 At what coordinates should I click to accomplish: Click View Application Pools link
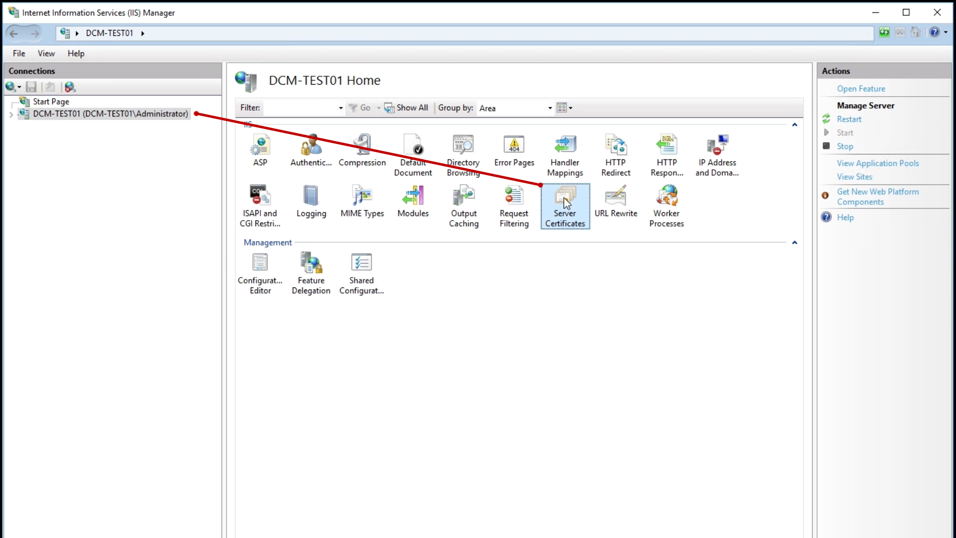(877, 163)
